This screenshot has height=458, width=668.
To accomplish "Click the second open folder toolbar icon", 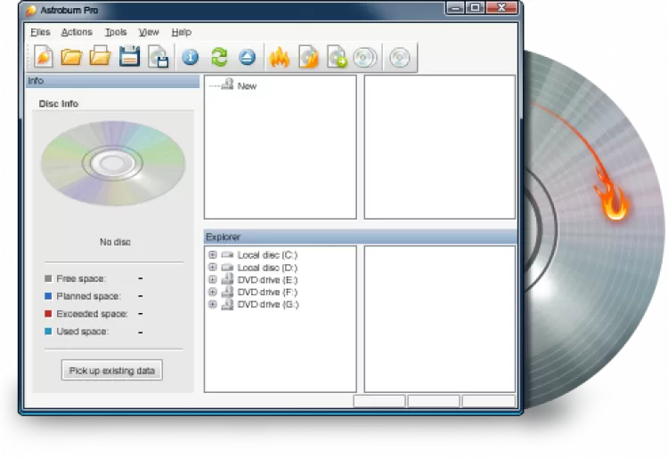I will click(x=100, y=56).
